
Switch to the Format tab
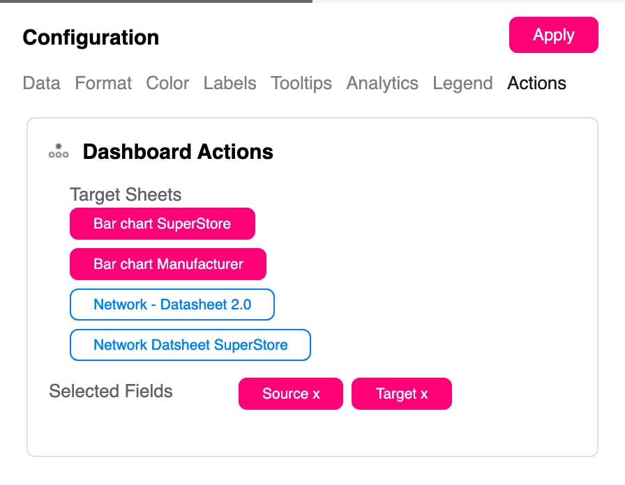103,84
